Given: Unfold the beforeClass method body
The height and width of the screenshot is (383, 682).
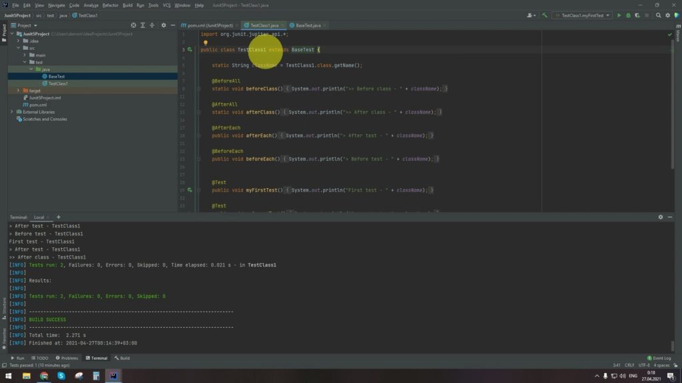Looking at the screenshot, I should click(x=198, y=88).
